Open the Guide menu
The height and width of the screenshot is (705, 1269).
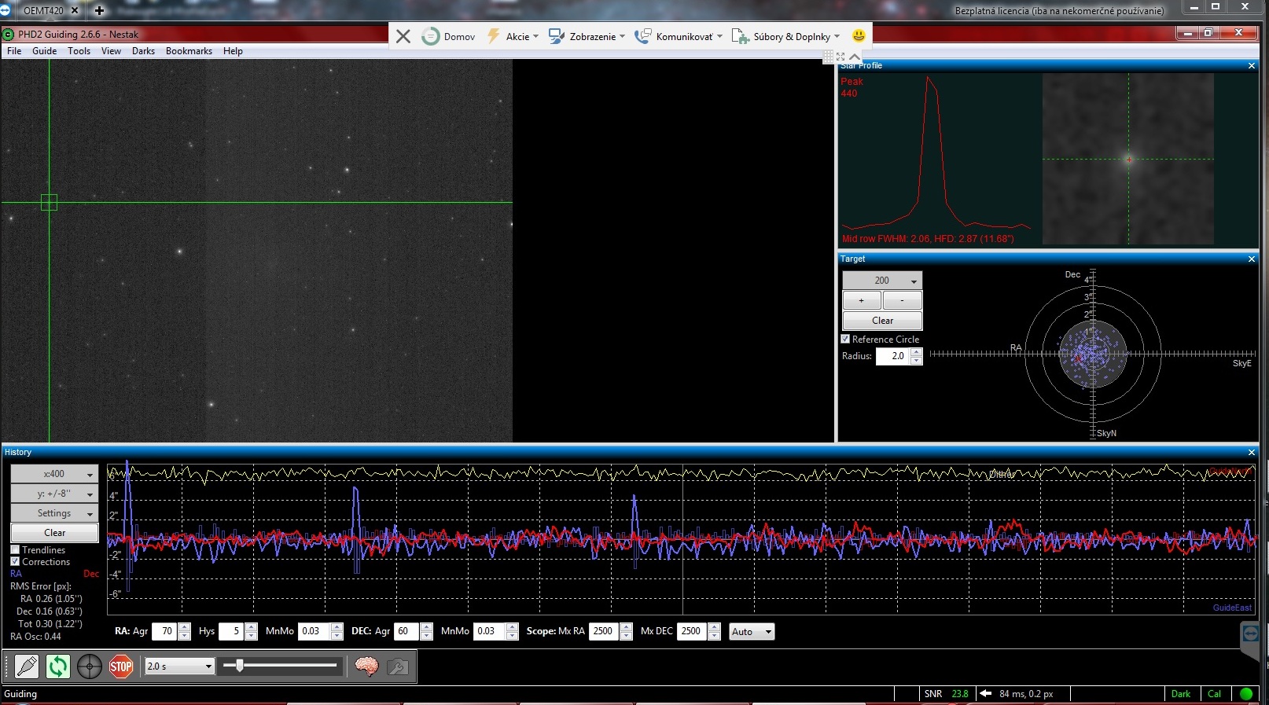(44, 51)
